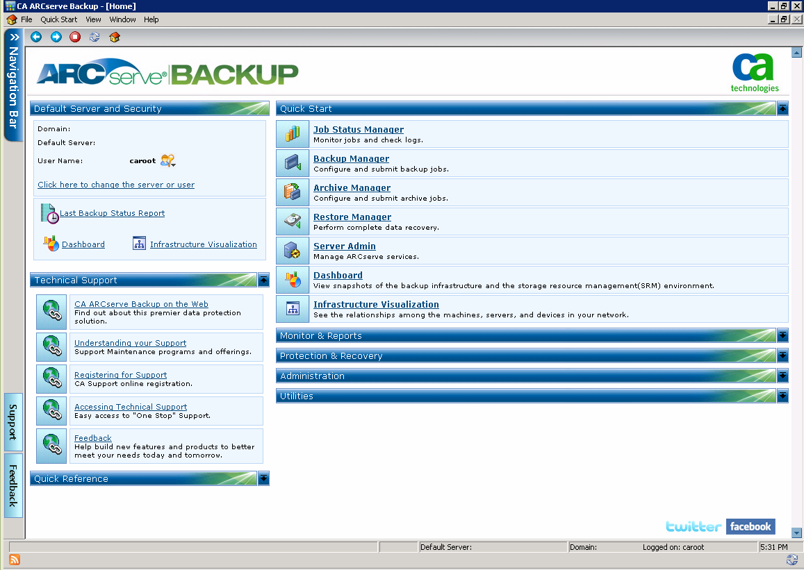Click the Home icon in the toolbar
Viewport: 804px width, 570px height.
point(115,37)
